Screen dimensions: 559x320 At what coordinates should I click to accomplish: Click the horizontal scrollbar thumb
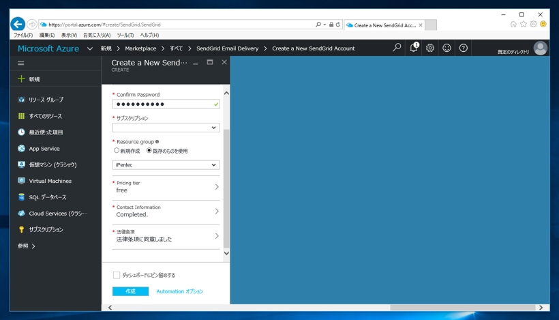[462, 308]
